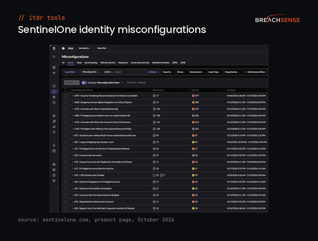Screen dimensions: 318x241
Task: Open the graph nodes sidebar icon
Action: pyautogui.click(x=54, y=127)
